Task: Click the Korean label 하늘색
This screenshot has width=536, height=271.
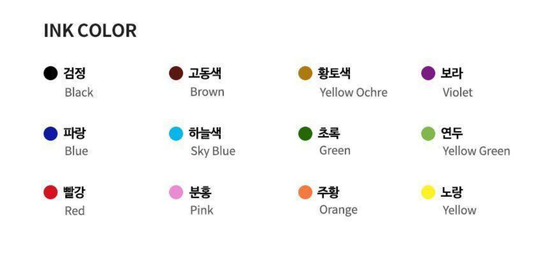Action: pos(205,133)
